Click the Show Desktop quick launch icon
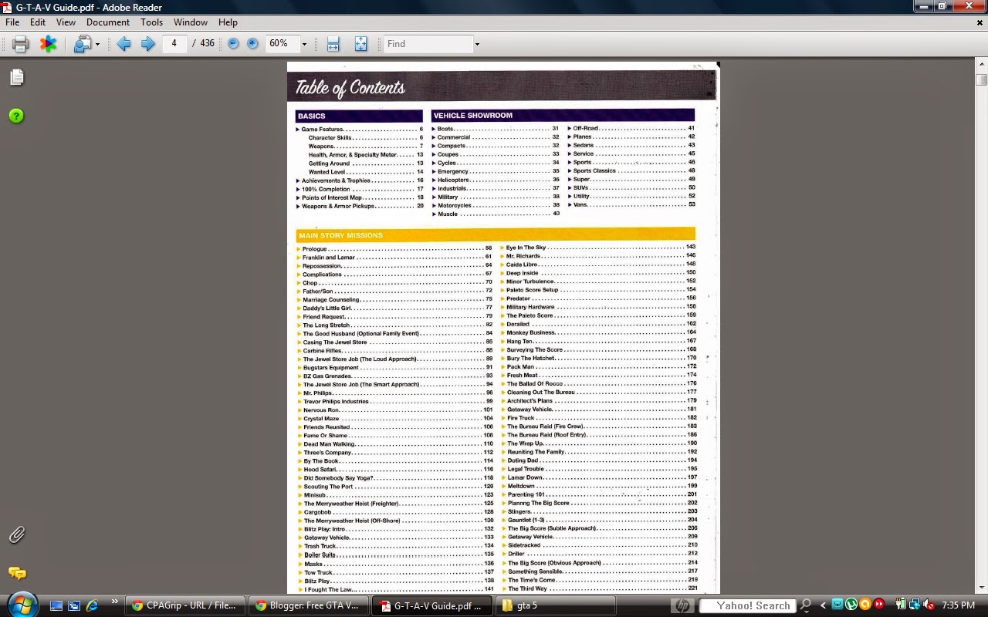The image size is (988, 617). [x=56, y=605]
